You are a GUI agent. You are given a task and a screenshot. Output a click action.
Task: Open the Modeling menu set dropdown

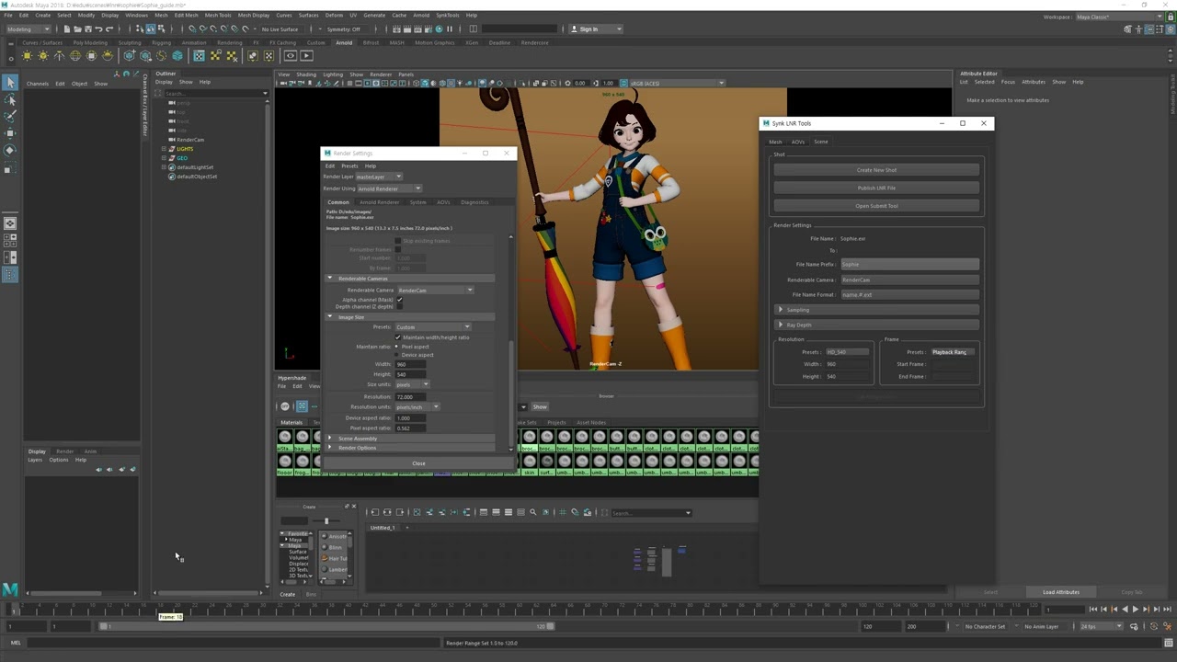click(29, 29)
